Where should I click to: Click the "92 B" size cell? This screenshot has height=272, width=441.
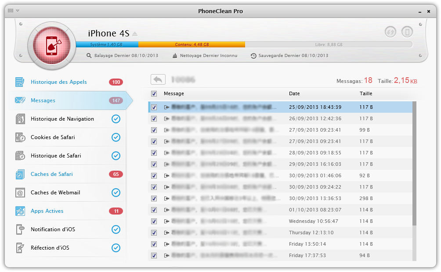(x=365, y=175)
